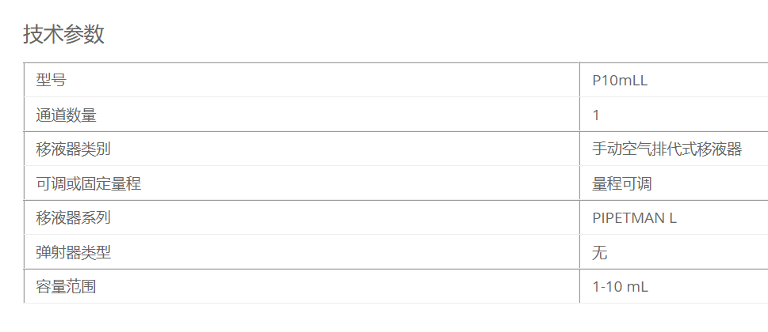This screenshot has width=768, height=332.
Task: Click the 无 ejector type value
Action: [599, 252]
